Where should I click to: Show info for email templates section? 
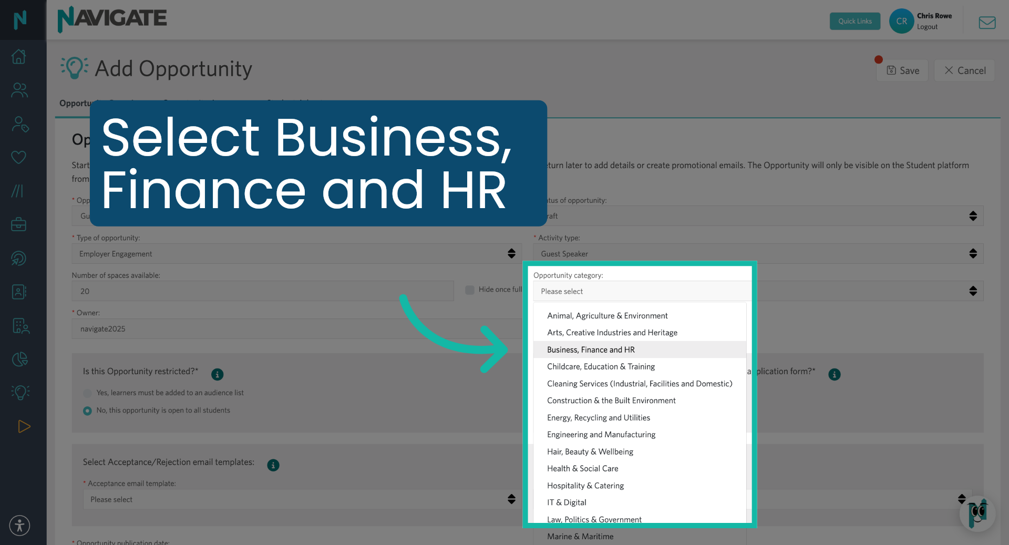pyautogui.click(x=273, y=465)
